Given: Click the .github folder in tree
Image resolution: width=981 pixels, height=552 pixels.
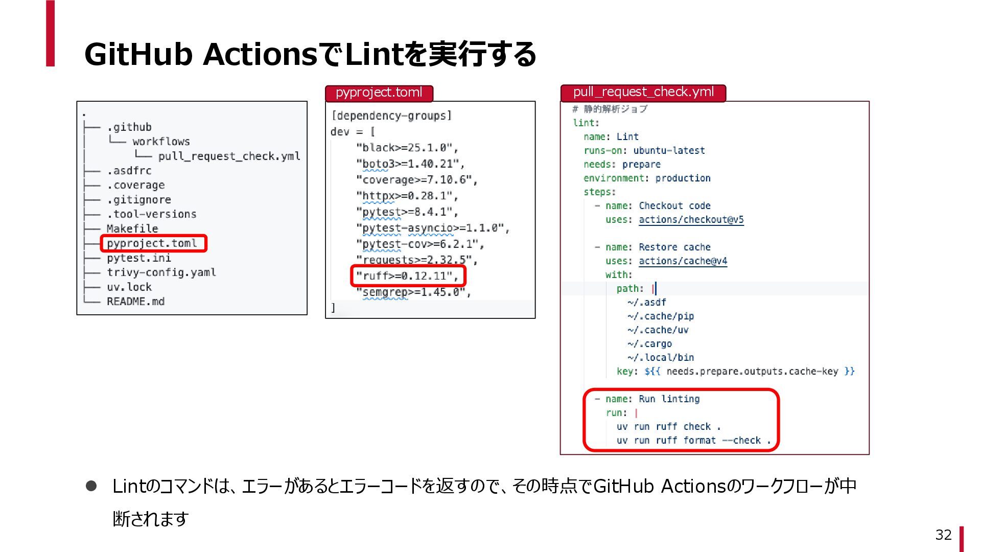Looking at the screenshot, I should (x=129, y=127).
